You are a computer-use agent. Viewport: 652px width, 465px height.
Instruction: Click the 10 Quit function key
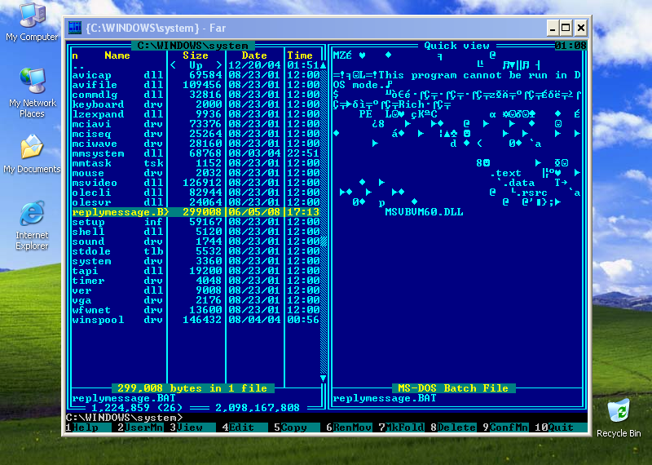pos(561,427)
